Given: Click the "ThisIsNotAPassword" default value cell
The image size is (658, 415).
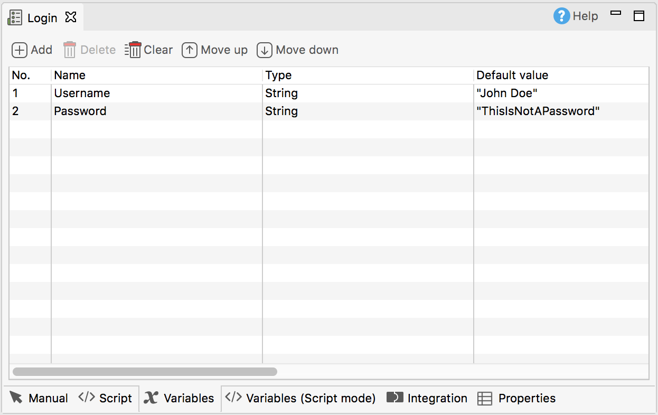Looking at the screenshot, I should click(561, 111).
